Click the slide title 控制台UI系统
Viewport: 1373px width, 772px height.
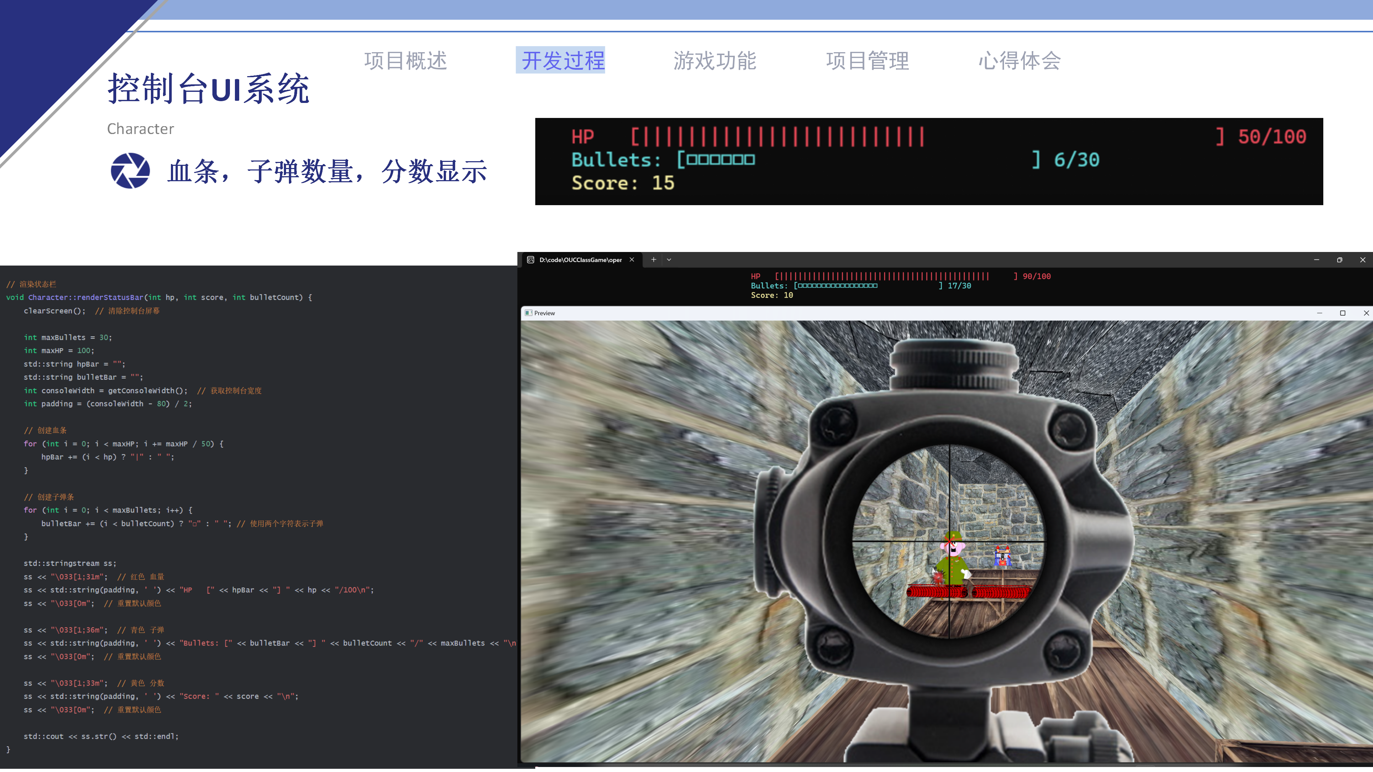pos(209,89)
